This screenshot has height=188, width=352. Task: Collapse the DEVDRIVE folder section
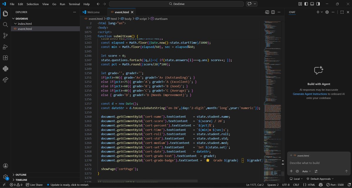[45, 18]
